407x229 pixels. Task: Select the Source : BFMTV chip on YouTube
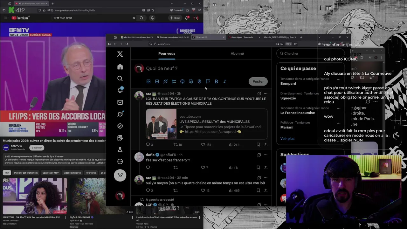[51, 173]
